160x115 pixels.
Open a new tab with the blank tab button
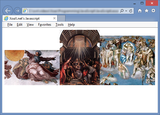click(61, 18)
